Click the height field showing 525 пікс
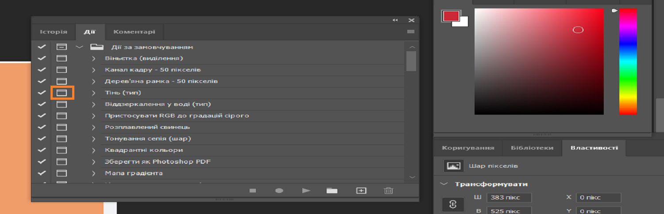 (509, 211)
